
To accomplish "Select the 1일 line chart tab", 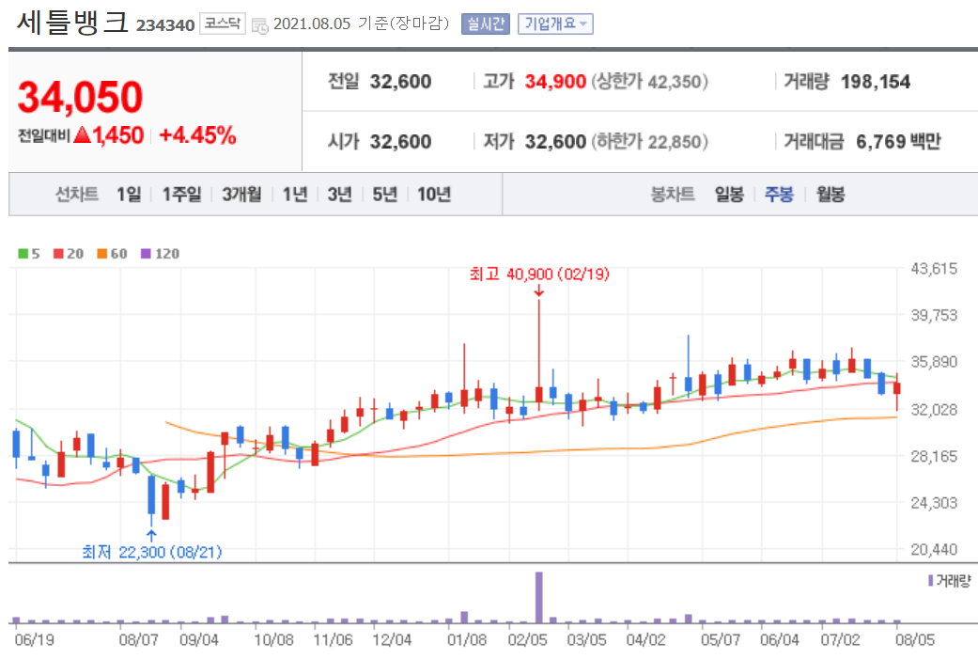I will point(129,195).
